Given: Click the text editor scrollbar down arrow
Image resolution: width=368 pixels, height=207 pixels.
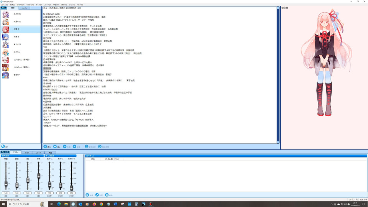Looking at the screenshot, I should (x=278, y=142).
